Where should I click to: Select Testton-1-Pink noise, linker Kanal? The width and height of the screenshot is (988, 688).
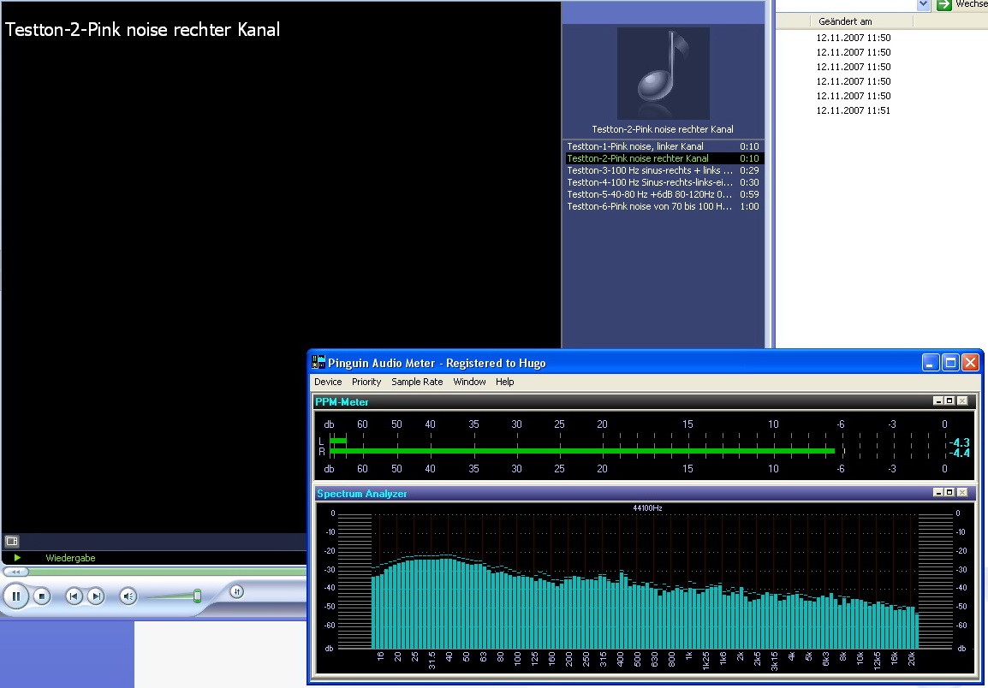[x=663, y=146]
